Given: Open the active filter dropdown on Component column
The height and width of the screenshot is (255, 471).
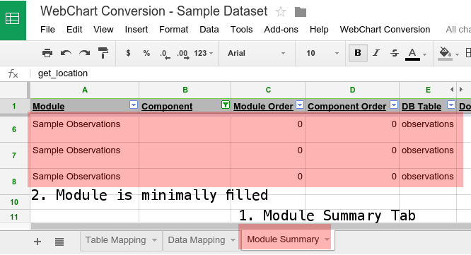Looking at the screenshot, I should coord(226,105).
